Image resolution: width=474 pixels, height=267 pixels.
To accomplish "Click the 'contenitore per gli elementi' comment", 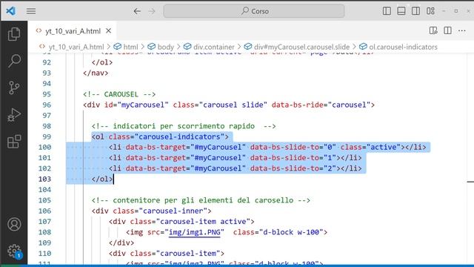I will pyautogui.click(x=201, y=200).
